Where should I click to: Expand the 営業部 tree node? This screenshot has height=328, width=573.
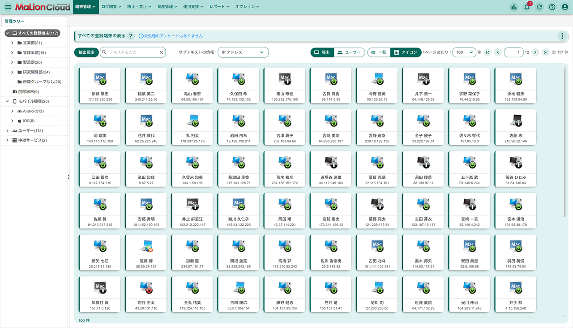coord(13,43)
